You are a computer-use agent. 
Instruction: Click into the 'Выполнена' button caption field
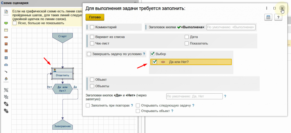231,27
